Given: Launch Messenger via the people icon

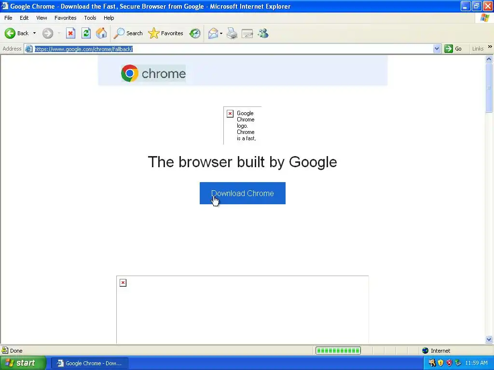Looking at the screenshot, I should (x=263, y=33).
